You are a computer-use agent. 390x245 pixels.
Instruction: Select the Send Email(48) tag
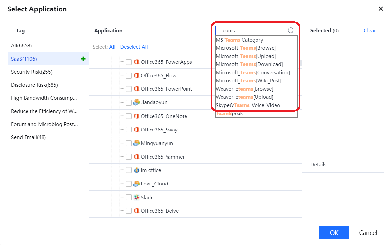pyautogui.click(x=48, y=137)
